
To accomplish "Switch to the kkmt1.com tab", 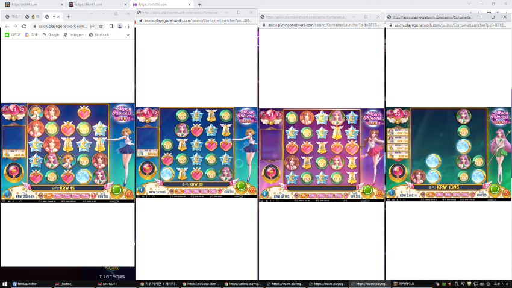I will [x=98, y=5].
